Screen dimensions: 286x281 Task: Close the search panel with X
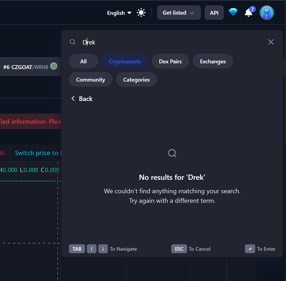[271, 42]
